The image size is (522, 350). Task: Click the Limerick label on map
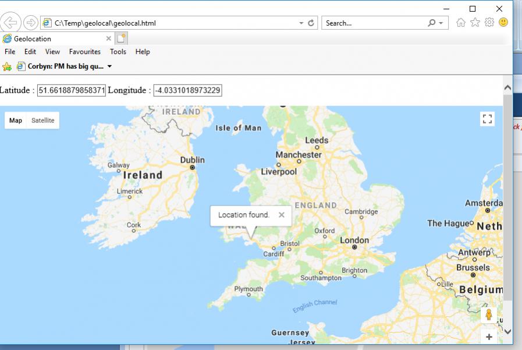(x=130, y=191)
